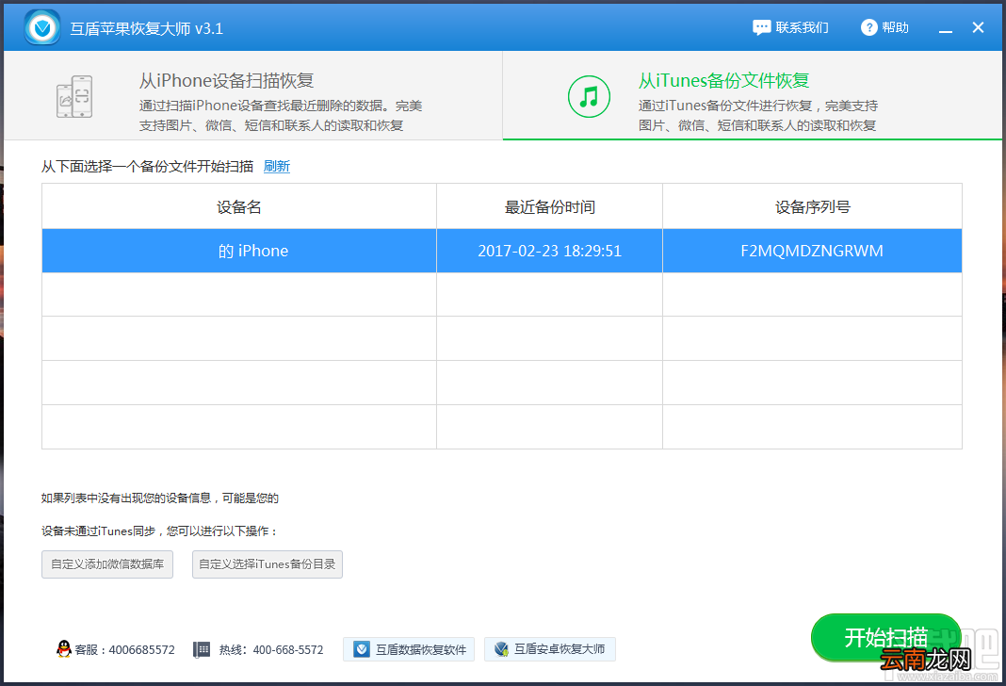Click shield icon on 互盾安卓恢复大师 button
The height and width of the screenshot is (686, 1006).
point(502,649)
